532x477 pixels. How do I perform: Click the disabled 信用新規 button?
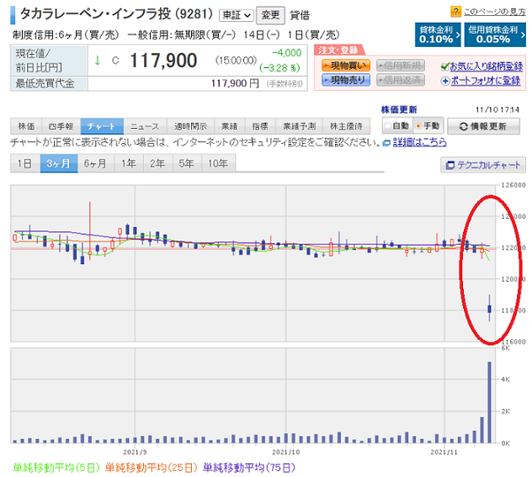(401, 66)
